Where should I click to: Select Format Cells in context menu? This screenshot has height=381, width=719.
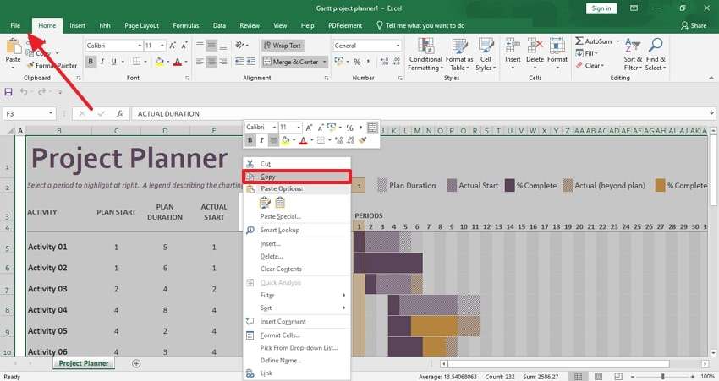297,335
